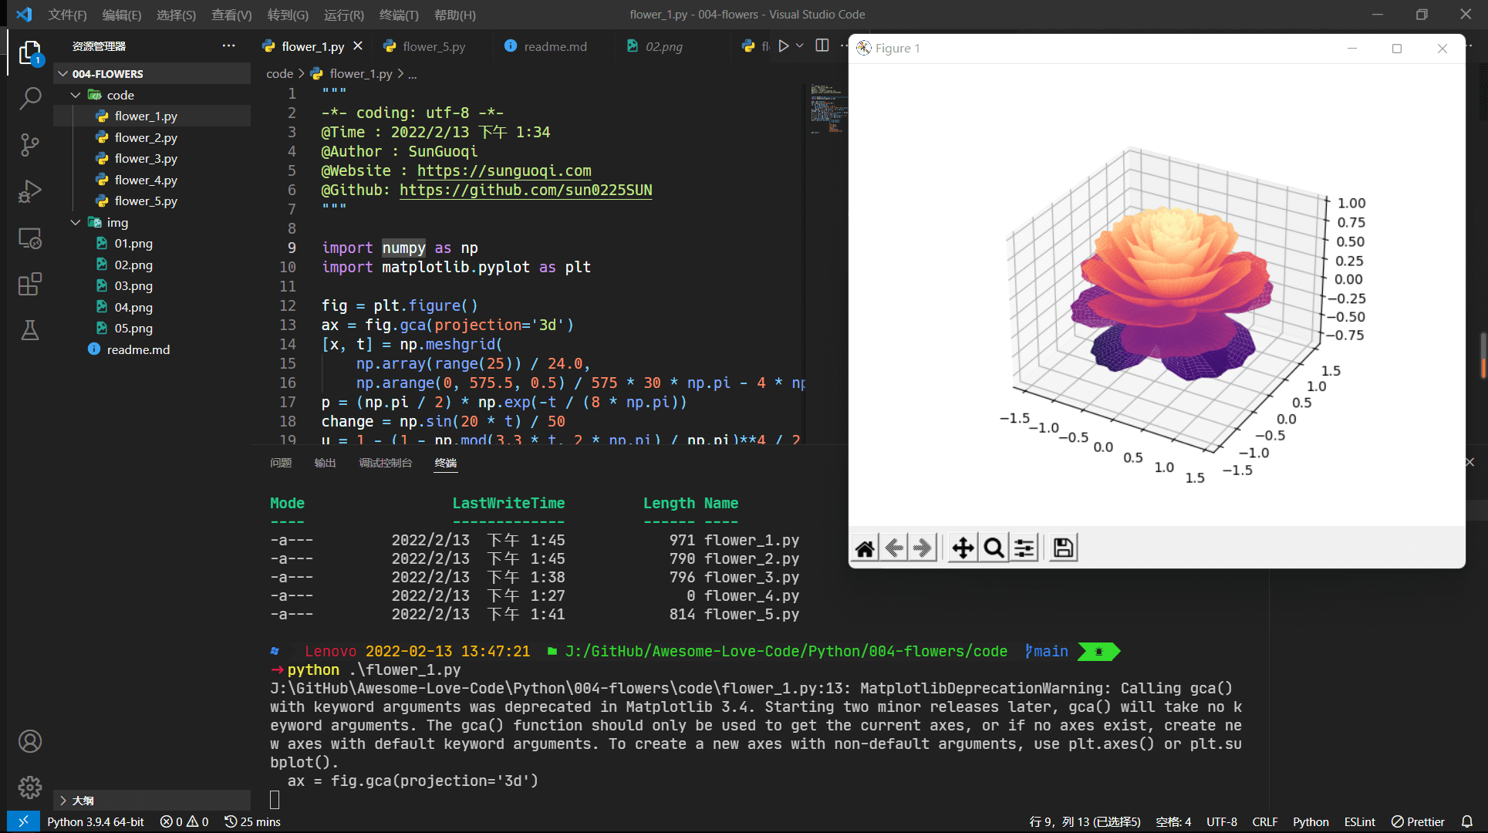Open 05.png from the img folder

(152, 328)
